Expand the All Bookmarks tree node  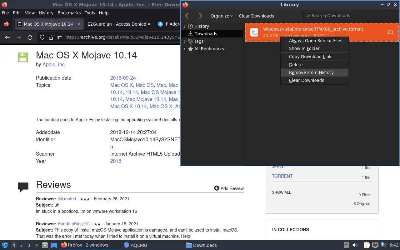coord(184,49)
